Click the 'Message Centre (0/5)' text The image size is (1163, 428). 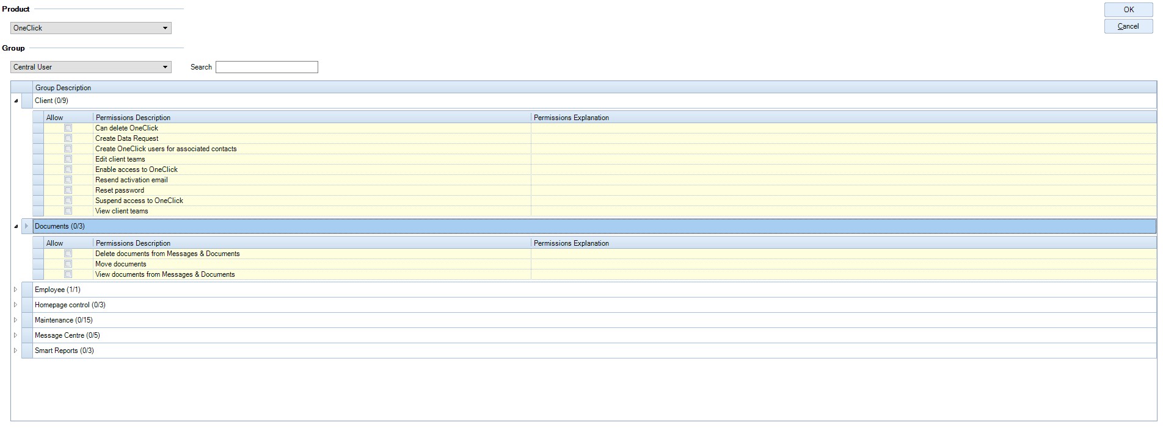tap(67, 335)
